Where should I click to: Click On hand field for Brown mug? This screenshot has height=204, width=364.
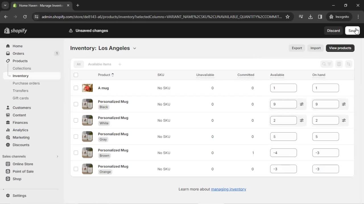coord(325,153)
